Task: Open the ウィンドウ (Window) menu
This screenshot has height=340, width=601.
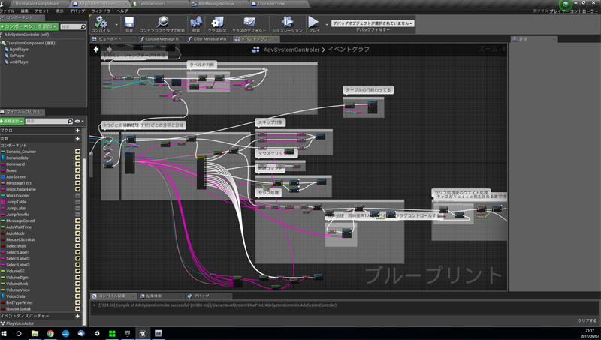Action: (x=101, y=11)
